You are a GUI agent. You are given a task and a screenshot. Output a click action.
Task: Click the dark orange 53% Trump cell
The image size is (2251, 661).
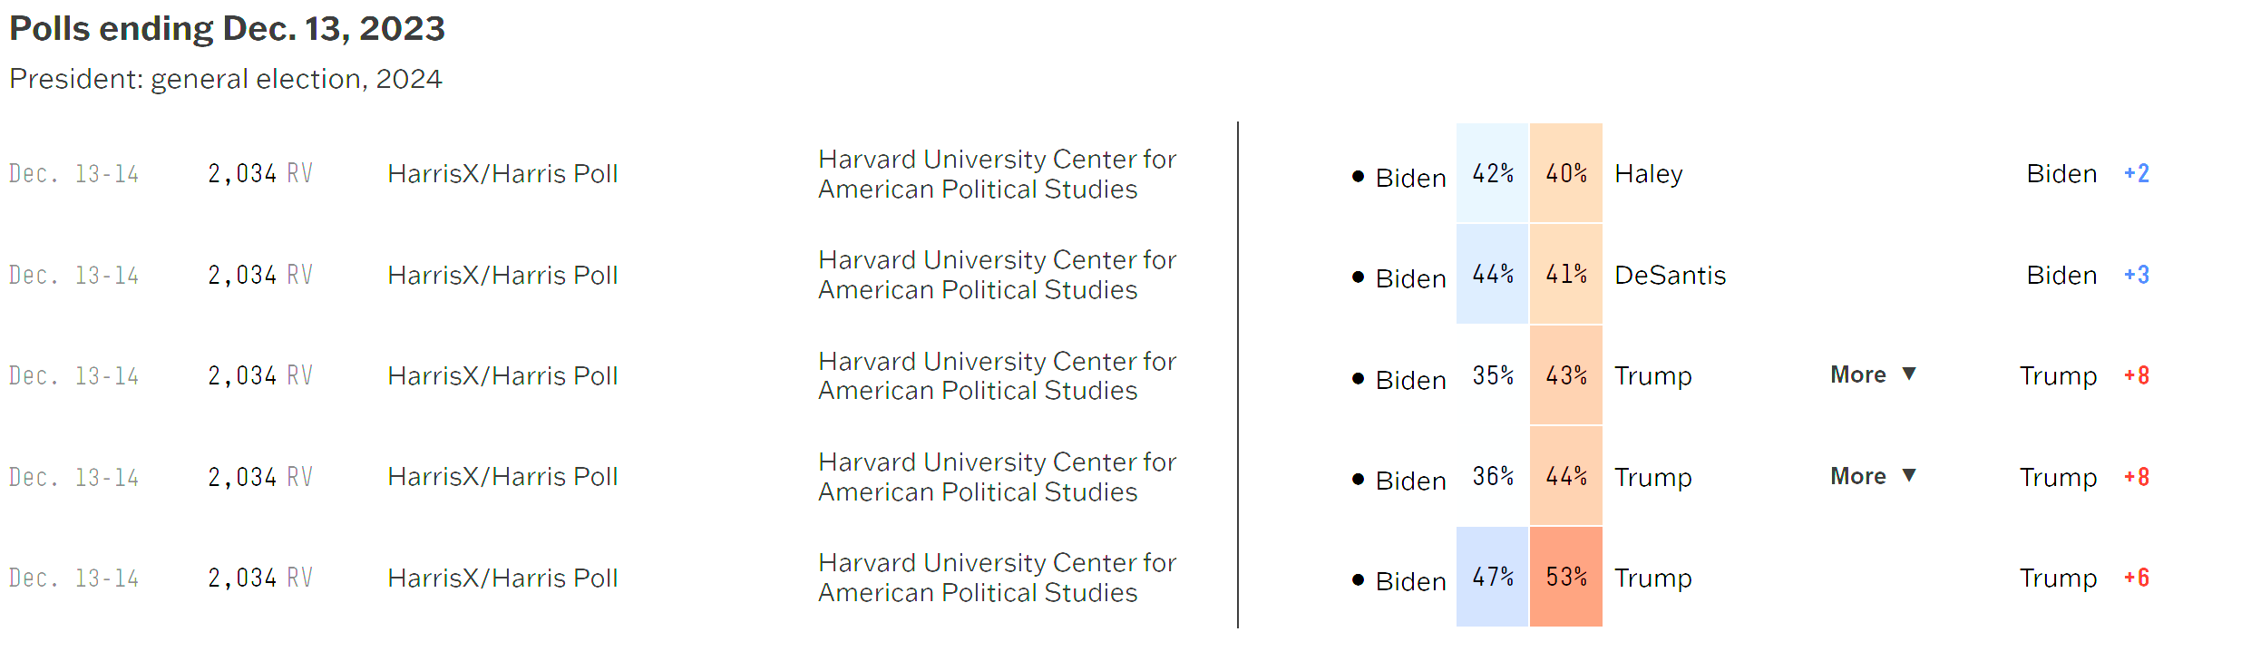(x=1566, y=577)
